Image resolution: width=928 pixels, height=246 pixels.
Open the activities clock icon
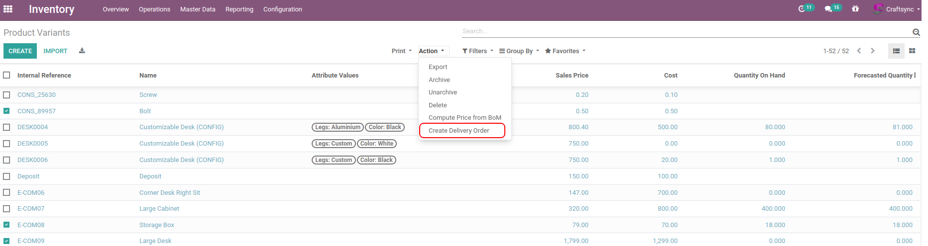pos(802,9)
